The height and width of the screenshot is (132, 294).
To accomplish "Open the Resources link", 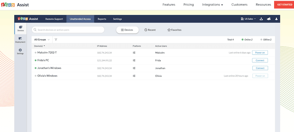I will [263, 5].
